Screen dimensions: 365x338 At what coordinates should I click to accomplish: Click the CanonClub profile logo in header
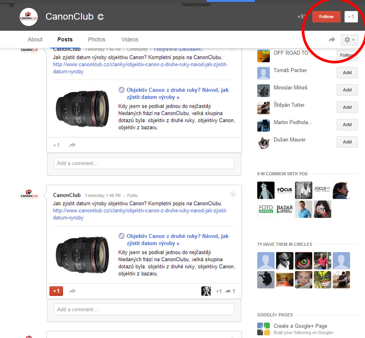pos(29,17)
